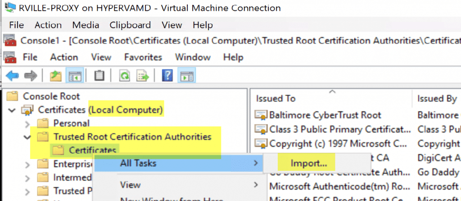Refresh the view using the Refresh icon
Viewport: 461px width, 201px height.
(125, 76)
